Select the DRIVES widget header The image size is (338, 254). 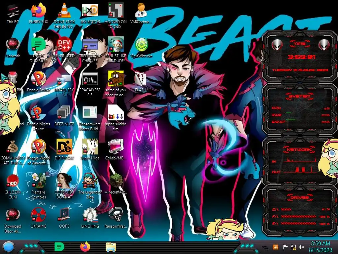300,197
